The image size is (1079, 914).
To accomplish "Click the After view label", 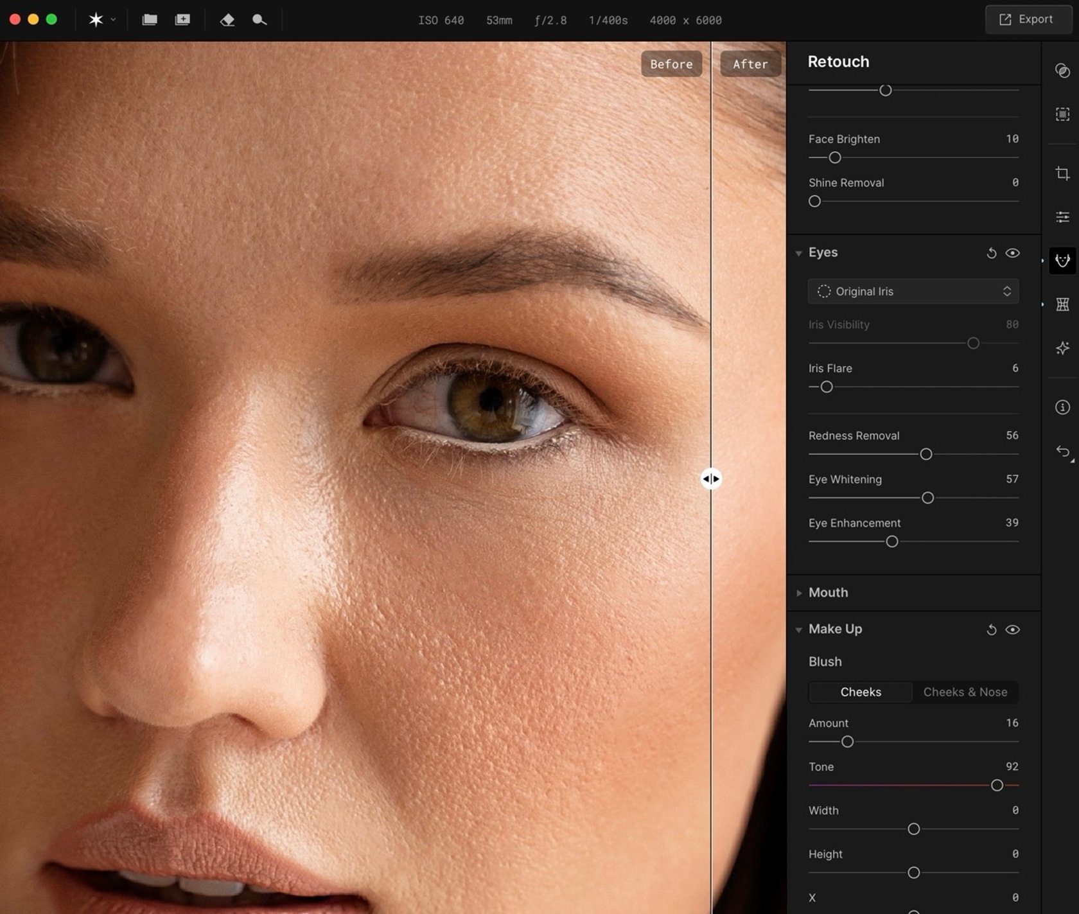I will tap(750, 64).
